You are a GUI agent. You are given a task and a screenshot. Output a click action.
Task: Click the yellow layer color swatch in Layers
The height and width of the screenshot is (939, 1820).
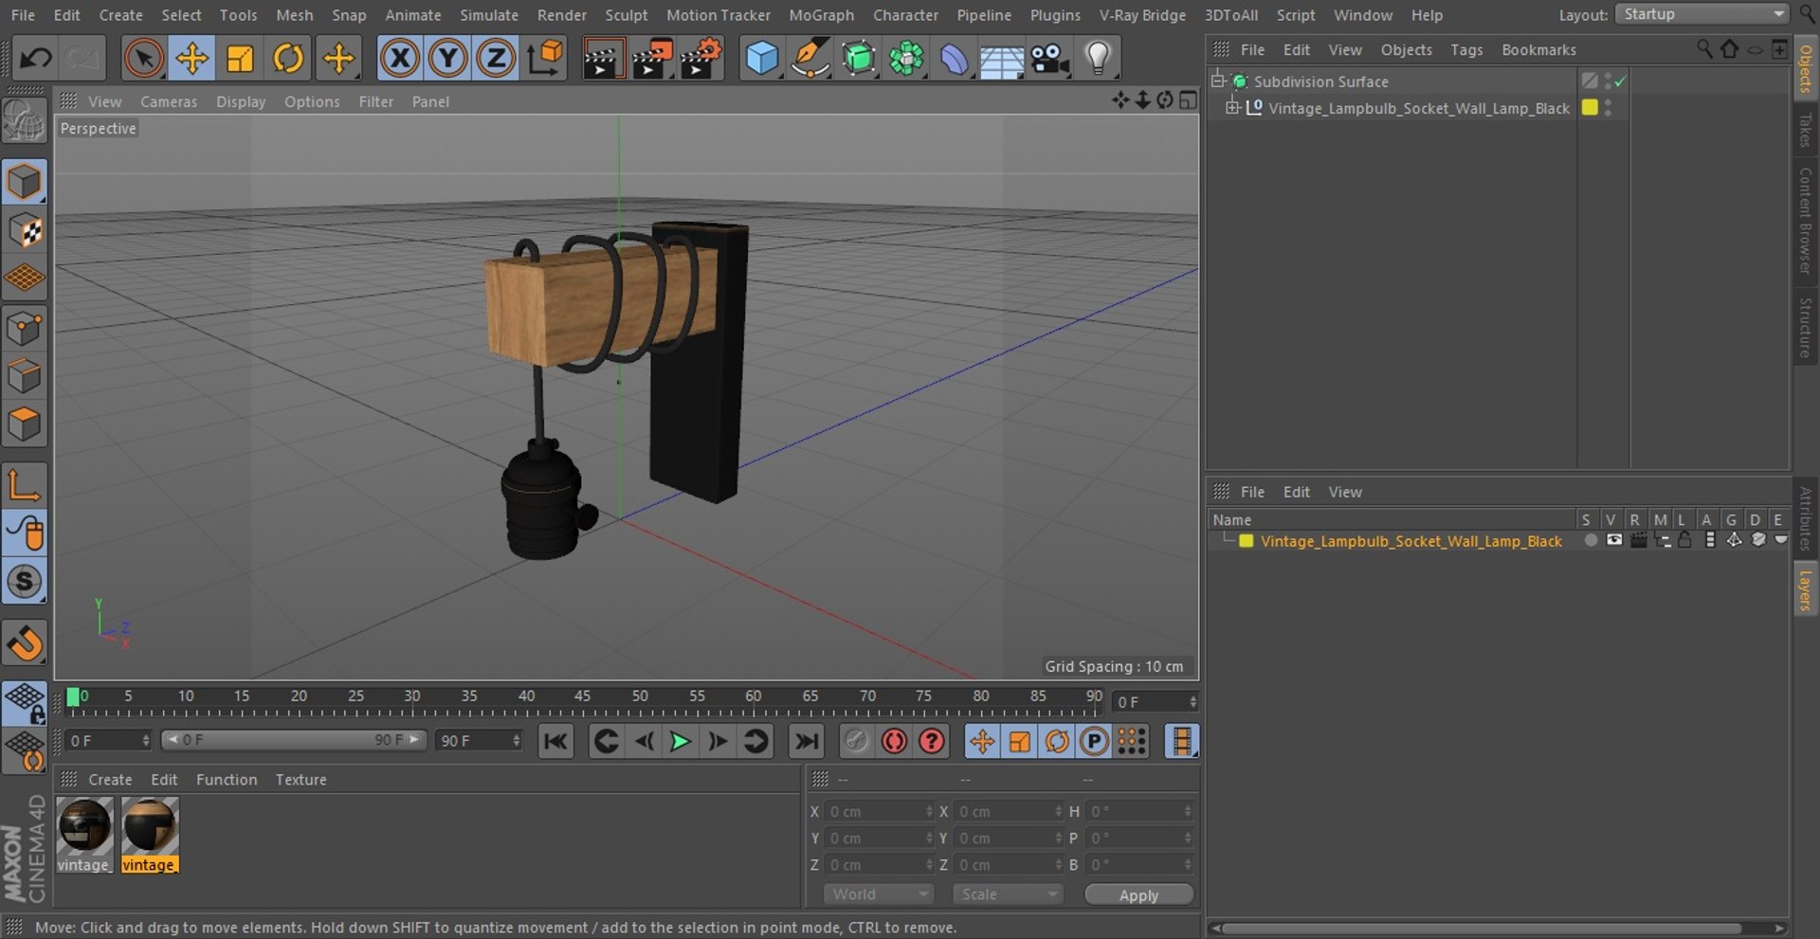click(x=1247, y=541)
